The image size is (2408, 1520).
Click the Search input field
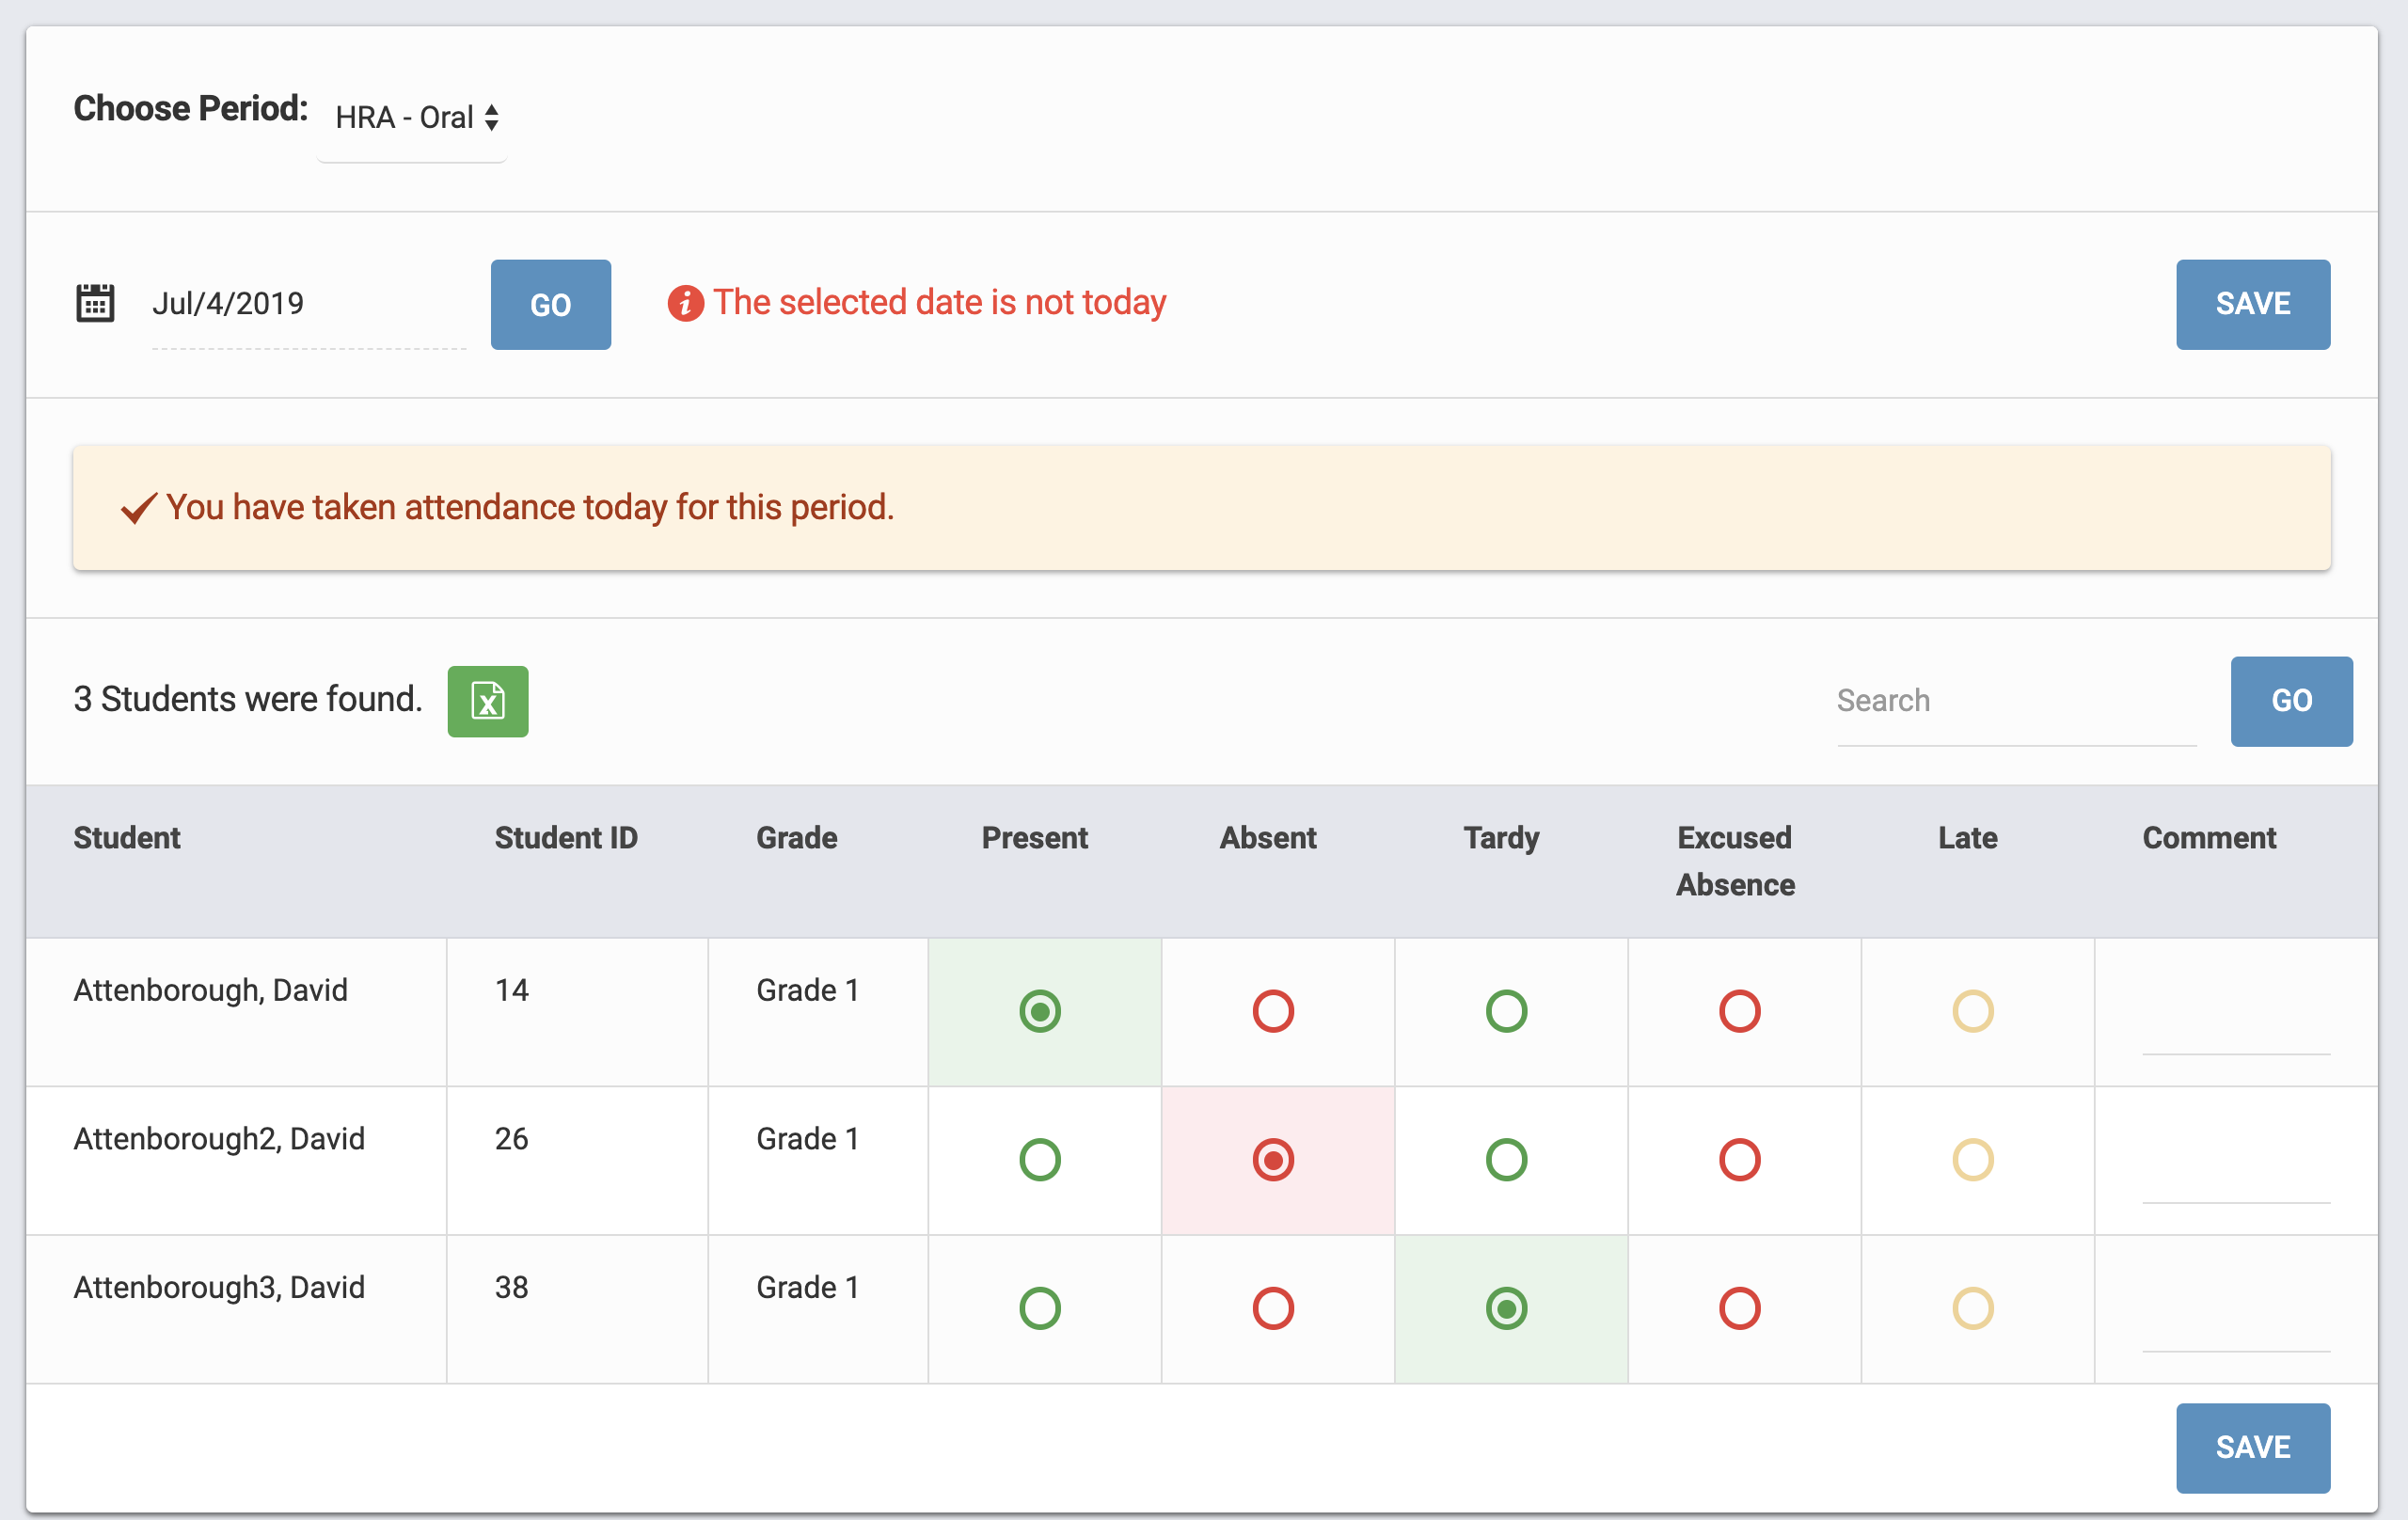(x=2014, y=700)
